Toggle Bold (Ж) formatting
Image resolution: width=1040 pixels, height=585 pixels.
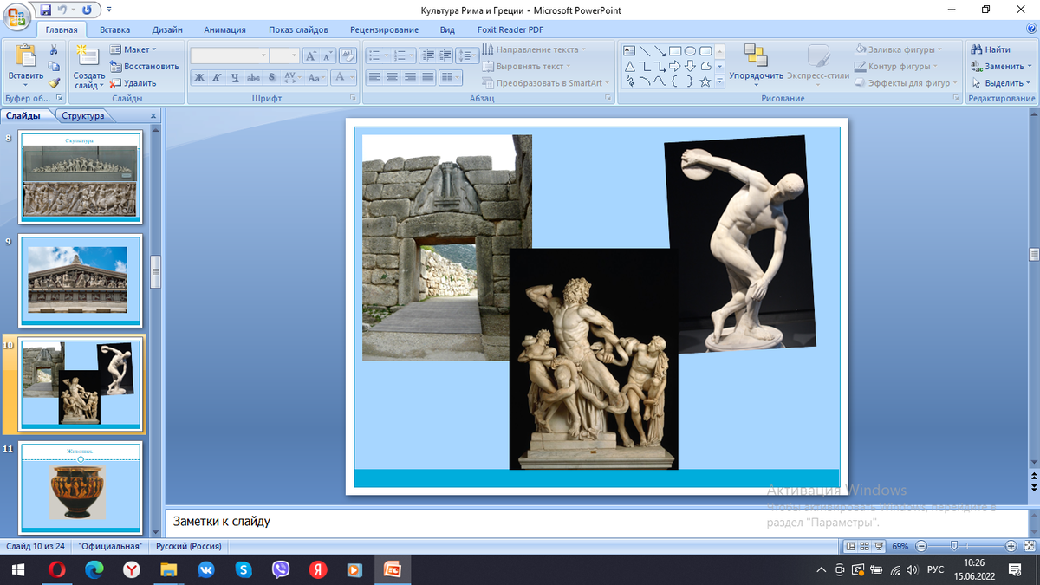pos(198,77)
